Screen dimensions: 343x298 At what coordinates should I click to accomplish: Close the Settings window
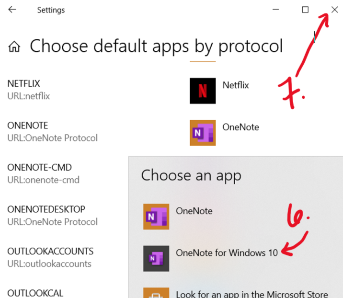[334, 10]
